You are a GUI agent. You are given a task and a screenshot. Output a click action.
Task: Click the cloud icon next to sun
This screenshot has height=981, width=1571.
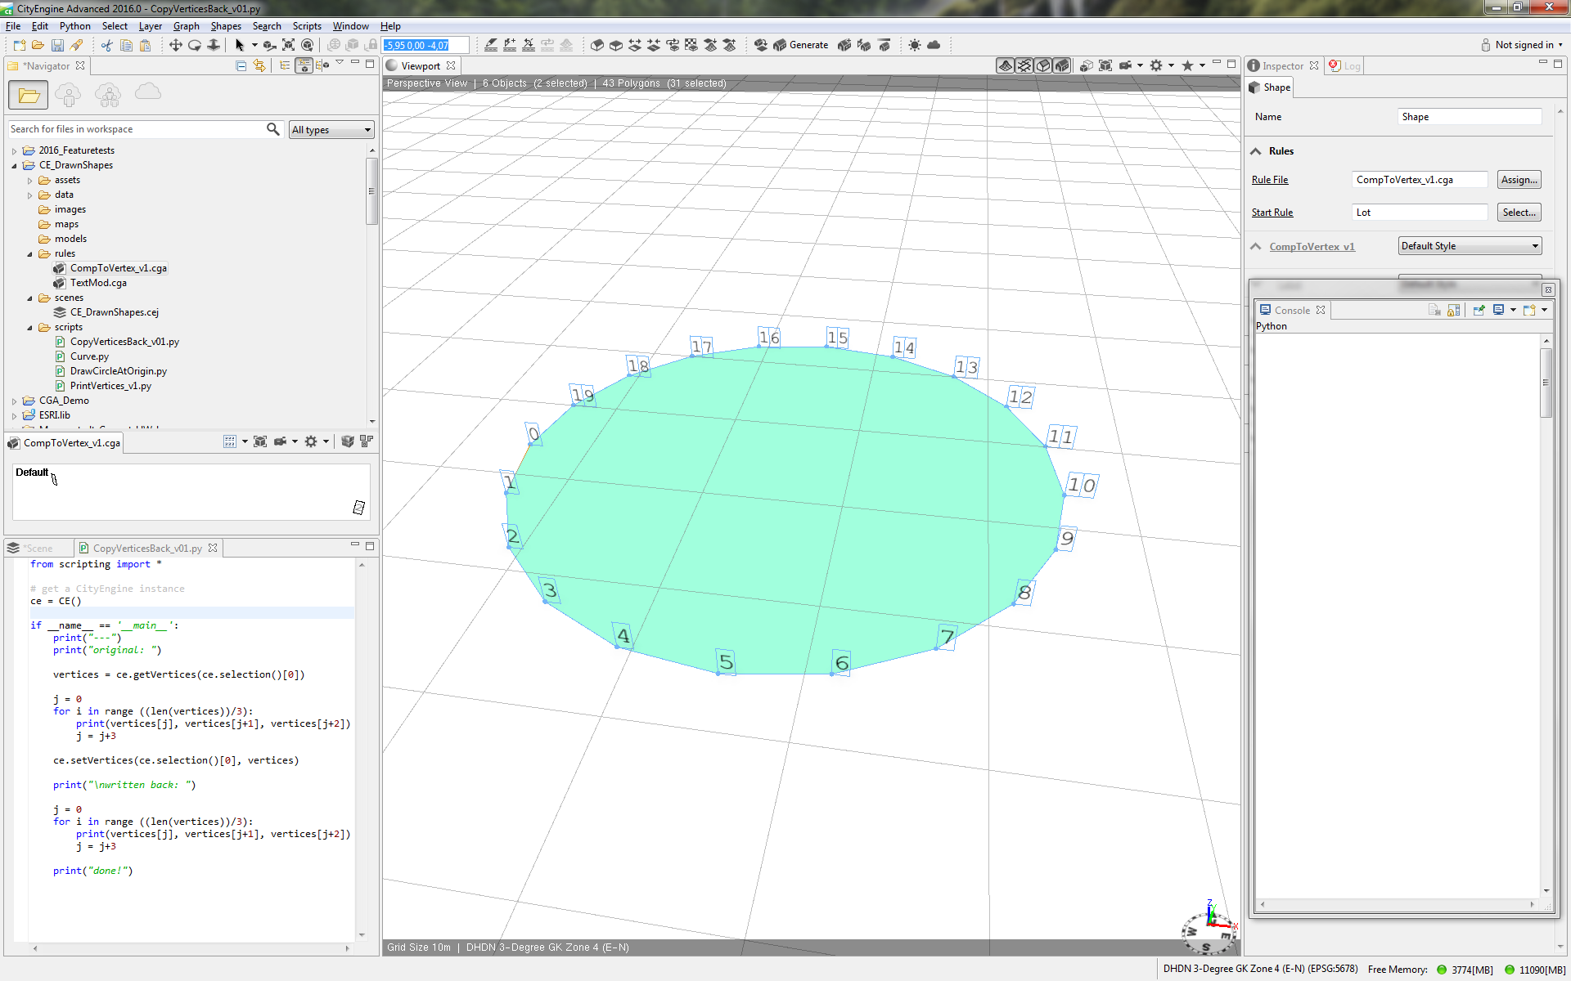(x=934, y=45)
